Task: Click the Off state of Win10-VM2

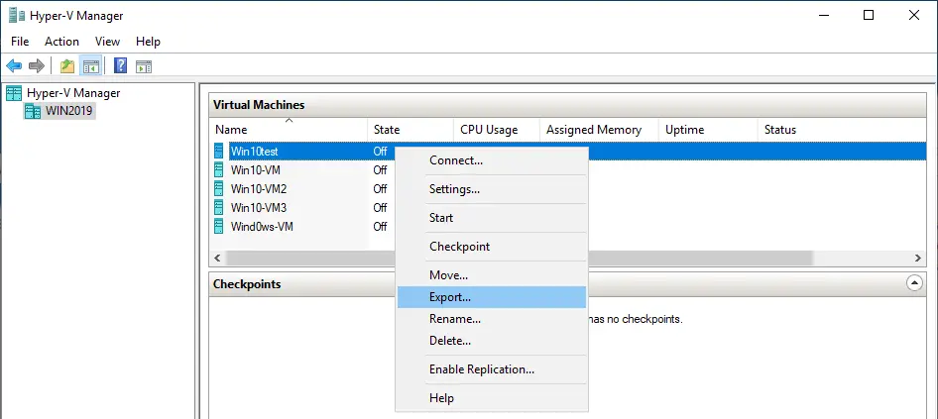Action: click(x=380, y=189)
